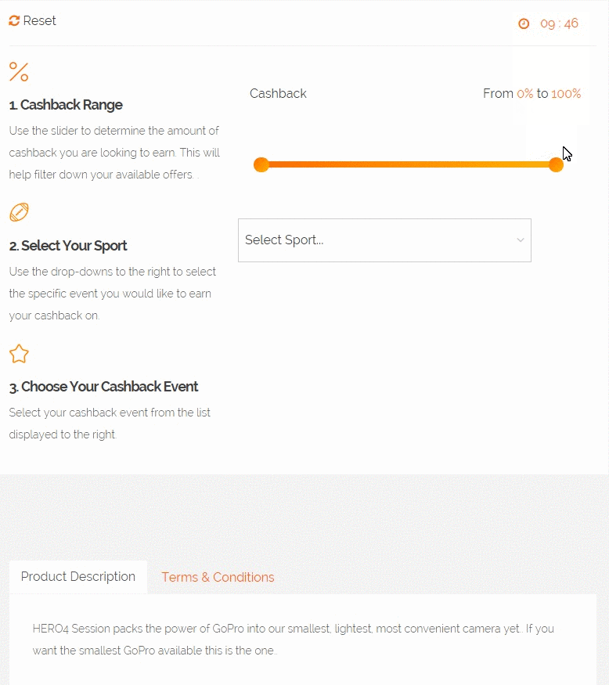Click the "3. Choose Your Cashback Event" heading
Image resolution: width=609 pixels, height=685 pixels.
(103, 387)
